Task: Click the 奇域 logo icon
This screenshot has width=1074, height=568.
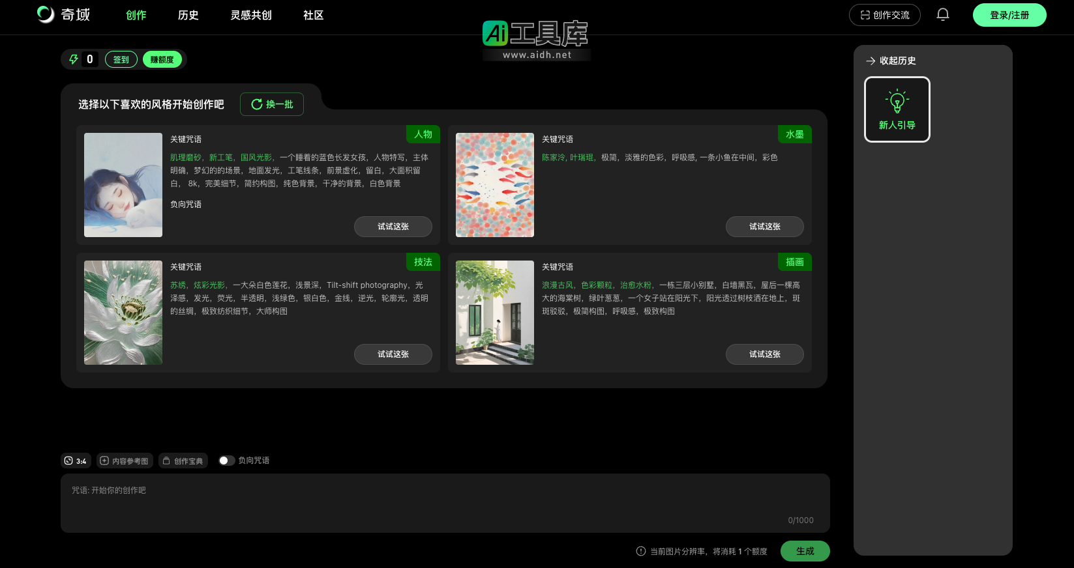Action: [46, 14]
